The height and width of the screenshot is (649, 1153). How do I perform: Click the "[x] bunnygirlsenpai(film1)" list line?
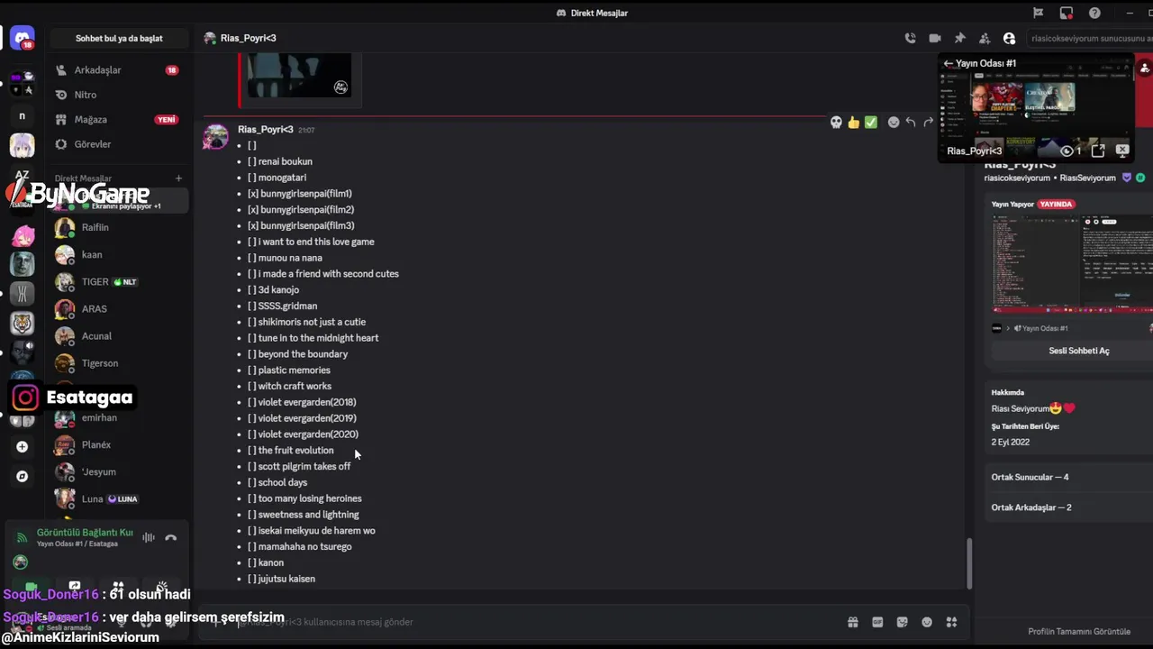300,193
